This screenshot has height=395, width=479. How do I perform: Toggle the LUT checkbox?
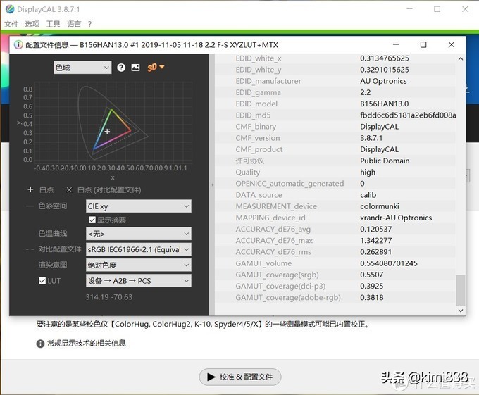point(42,280)
